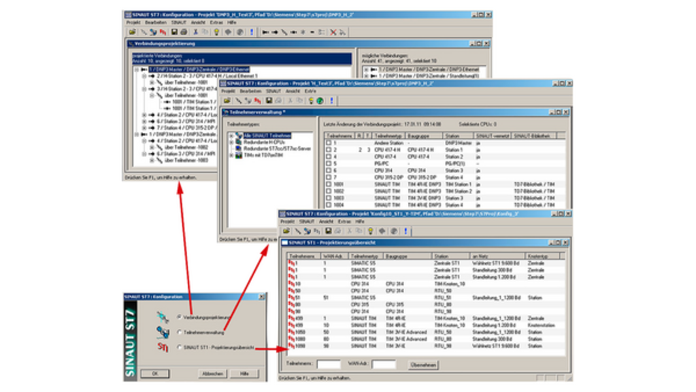Click red X delete icon in top toolbar
Viewport: 696px width, 392px height.
(333, 32)
